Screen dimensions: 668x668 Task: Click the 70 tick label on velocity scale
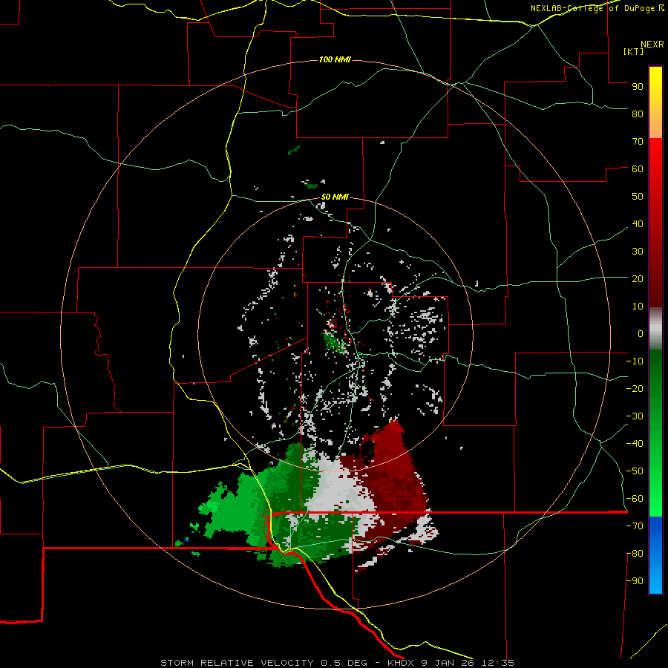coord(638,142)
